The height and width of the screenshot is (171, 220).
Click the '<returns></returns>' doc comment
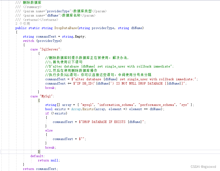pos(37,20)
